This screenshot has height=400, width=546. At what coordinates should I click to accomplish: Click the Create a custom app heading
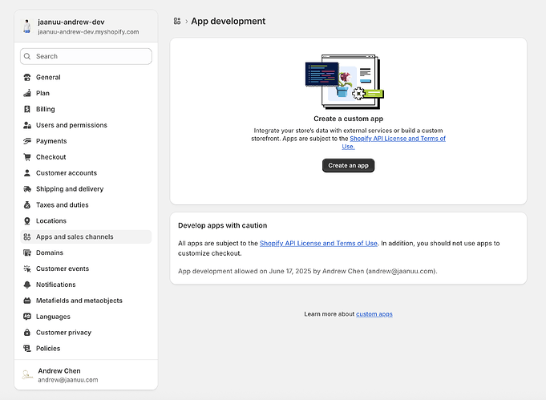(x=348, y=119)
